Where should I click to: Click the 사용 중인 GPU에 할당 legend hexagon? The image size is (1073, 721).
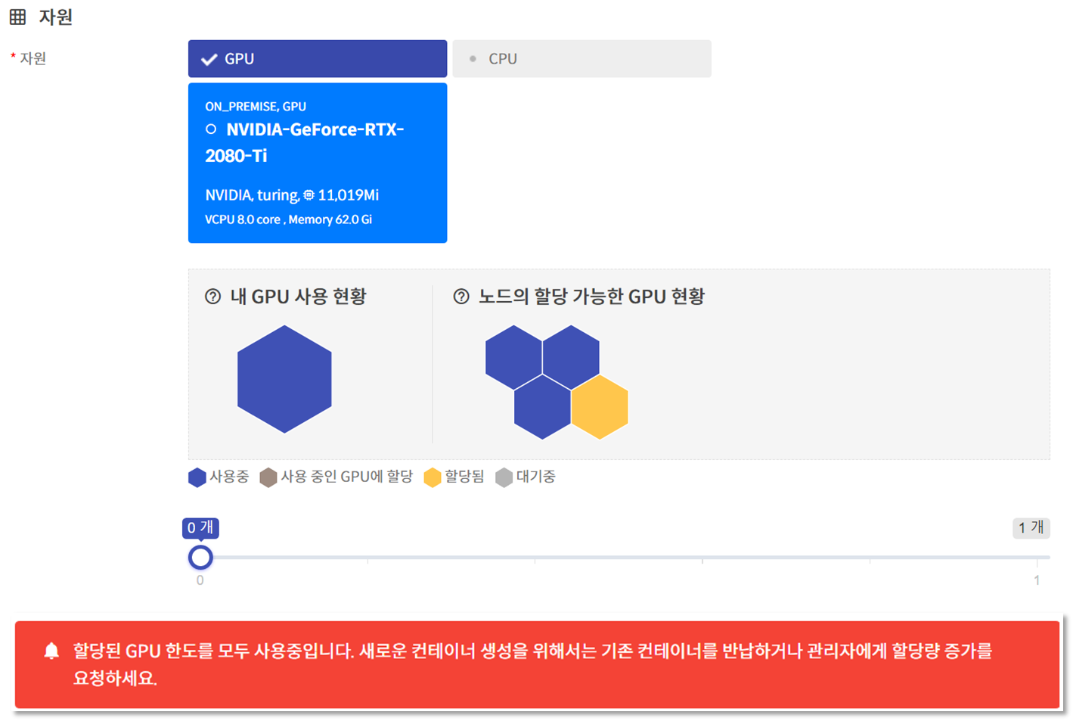(268, 477)
